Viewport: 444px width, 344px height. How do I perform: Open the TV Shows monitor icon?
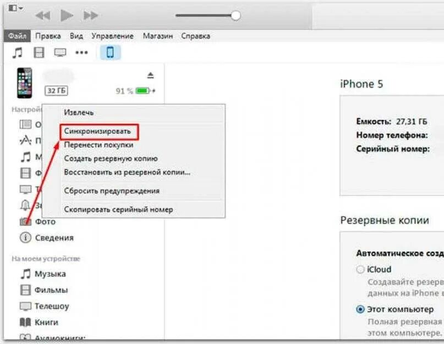coord(60,52)
